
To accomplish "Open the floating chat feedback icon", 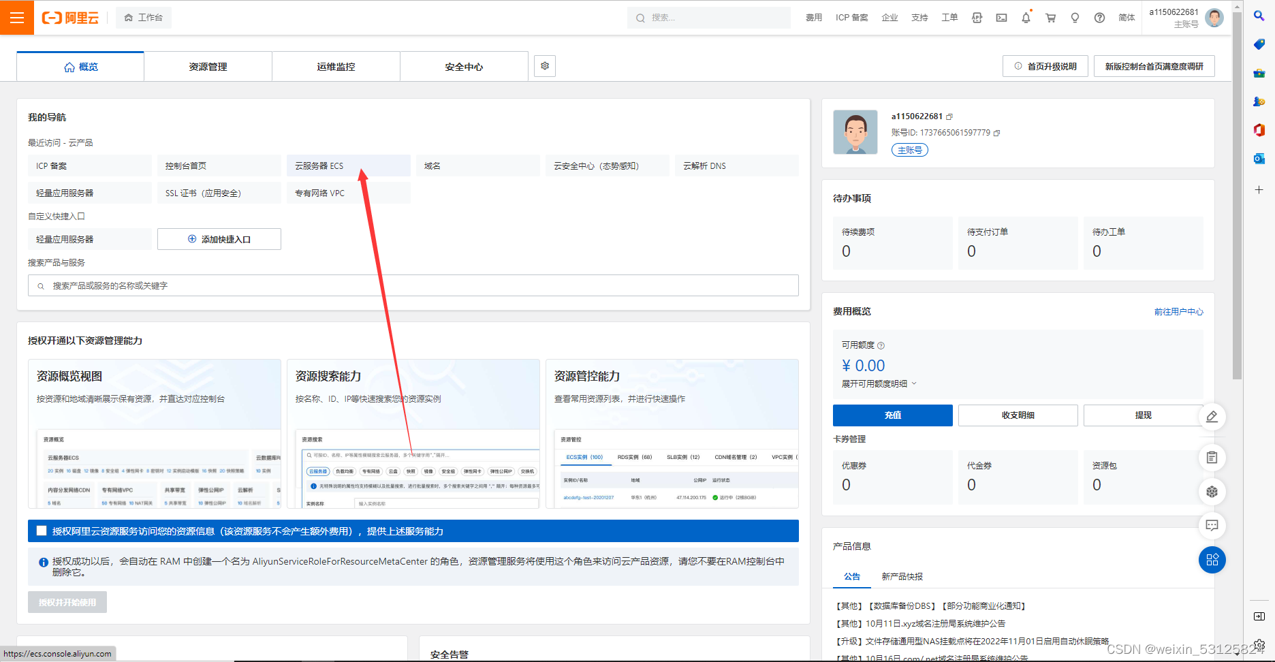I will click(x=1212, y=525).
